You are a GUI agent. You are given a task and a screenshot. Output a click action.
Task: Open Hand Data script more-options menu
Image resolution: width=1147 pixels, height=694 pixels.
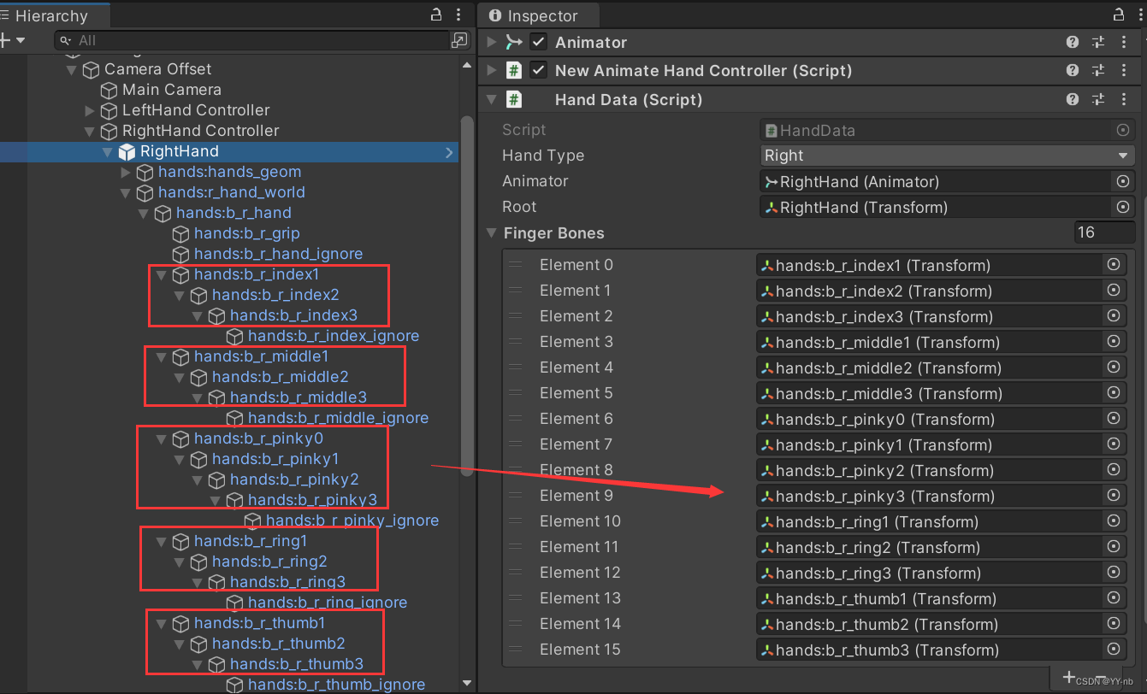(1124, 99)
